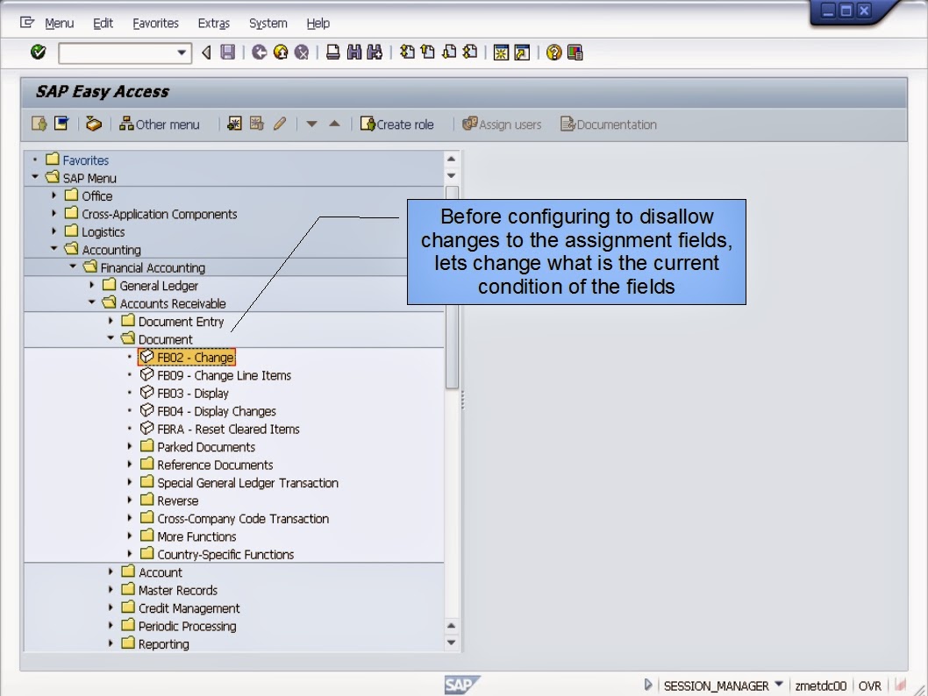The height and width of the screenshot is (696, 928).
Task: Open the Extras menu
Action: click(x=214, y=24)
